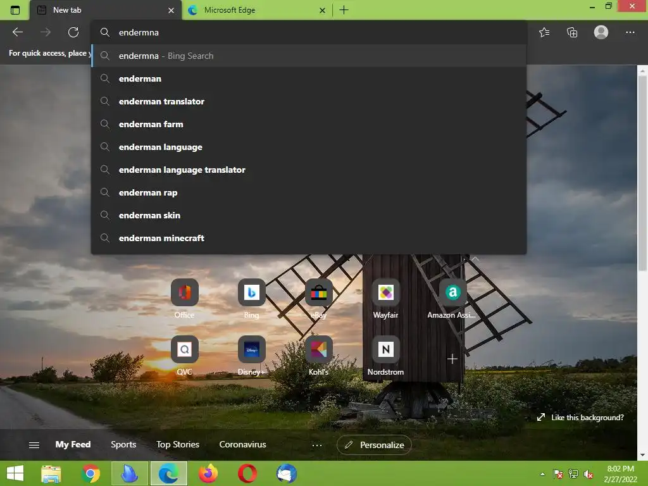Screen dimensions: 648x486
Task: Open the Collections icon
Action: (x=572, y=32)
